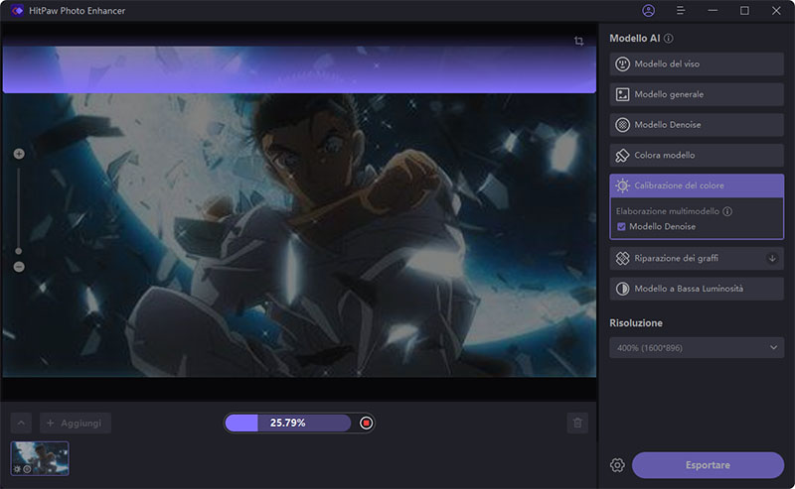Select Modello a Bassa Luminosità
Image resolution: width=795 pixels, height=489 pixels.
click(x=696, y=289)
